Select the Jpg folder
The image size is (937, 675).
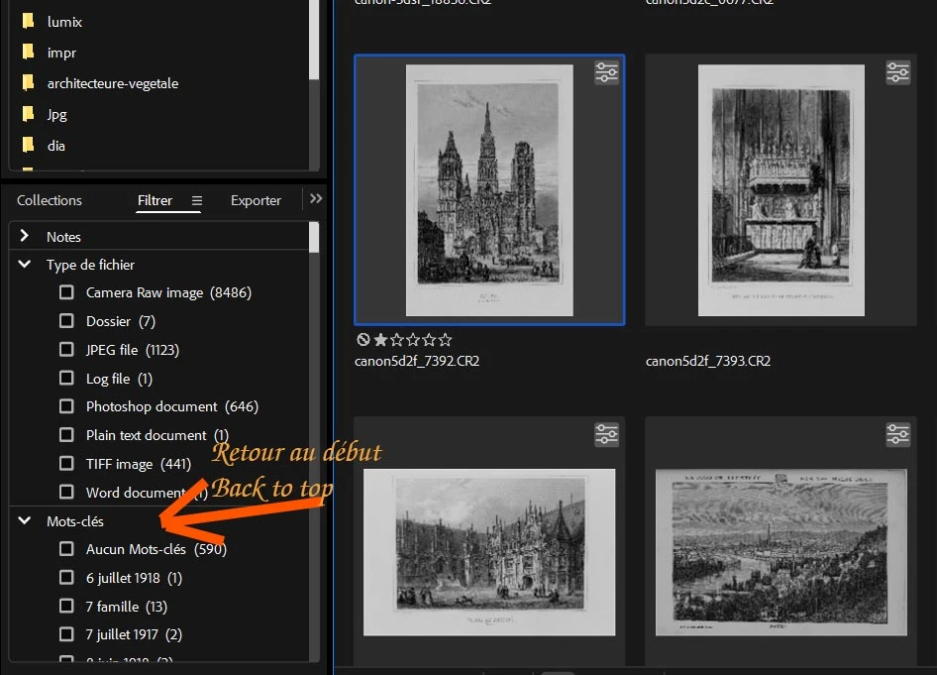[x=56, y=114]
